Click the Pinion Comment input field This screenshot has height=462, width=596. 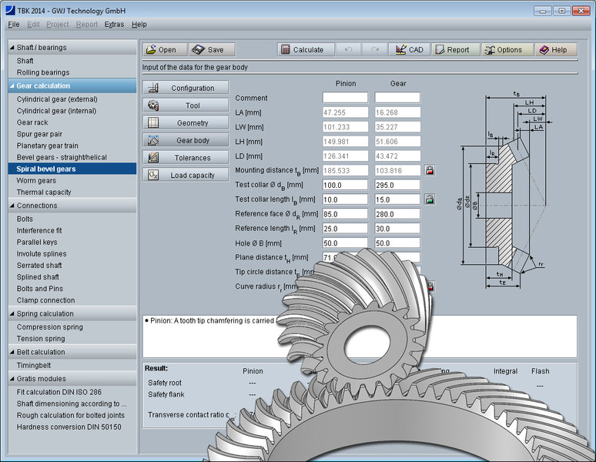[x=345, y=98]
